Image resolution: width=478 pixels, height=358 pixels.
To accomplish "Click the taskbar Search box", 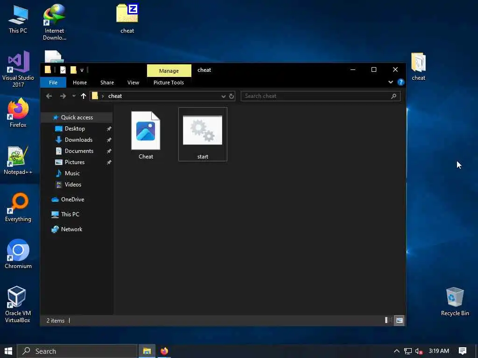I will tap(77, 351).
